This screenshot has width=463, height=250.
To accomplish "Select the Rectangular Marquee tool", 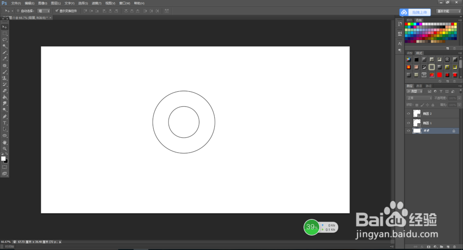I will [5, 33].
